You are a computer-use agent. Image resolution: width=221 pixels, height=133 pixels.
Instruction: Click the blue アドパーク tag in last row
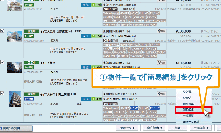pyautogui.click(x=155, y=108)
